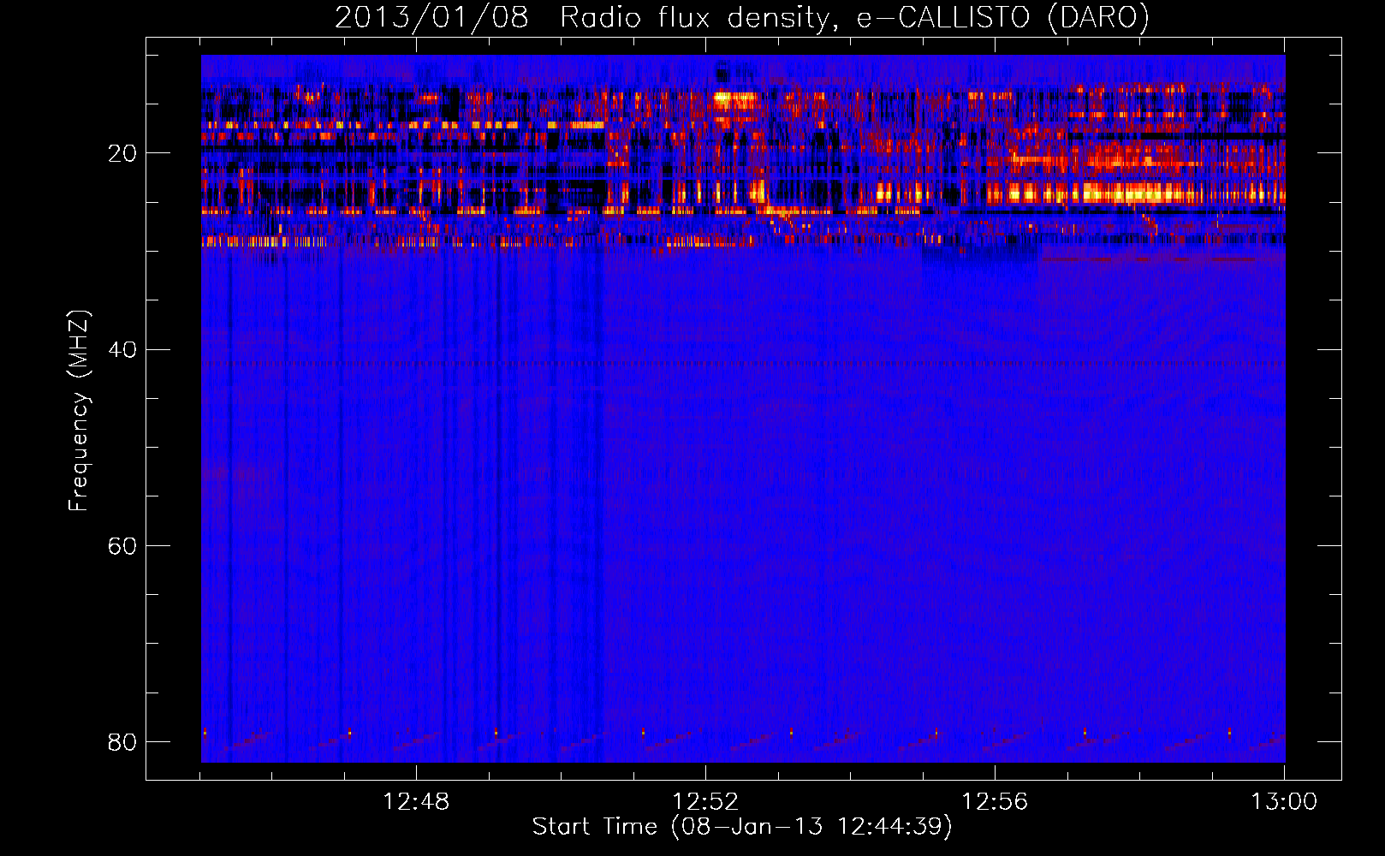This screenshot has height=856, width=1385.
Task: Click the 20 MHz frequency tick label
Action: [x=122, y=154]
